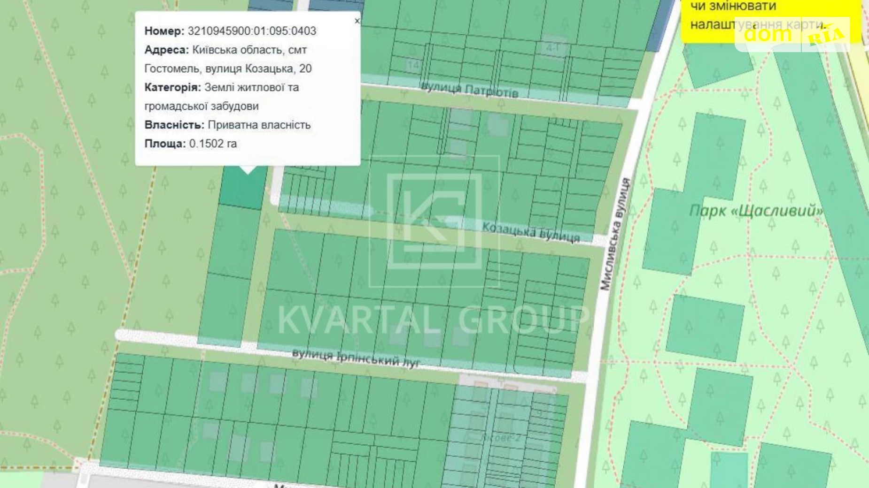Click 'вулиця Патріотів' street label

point(469,89)
